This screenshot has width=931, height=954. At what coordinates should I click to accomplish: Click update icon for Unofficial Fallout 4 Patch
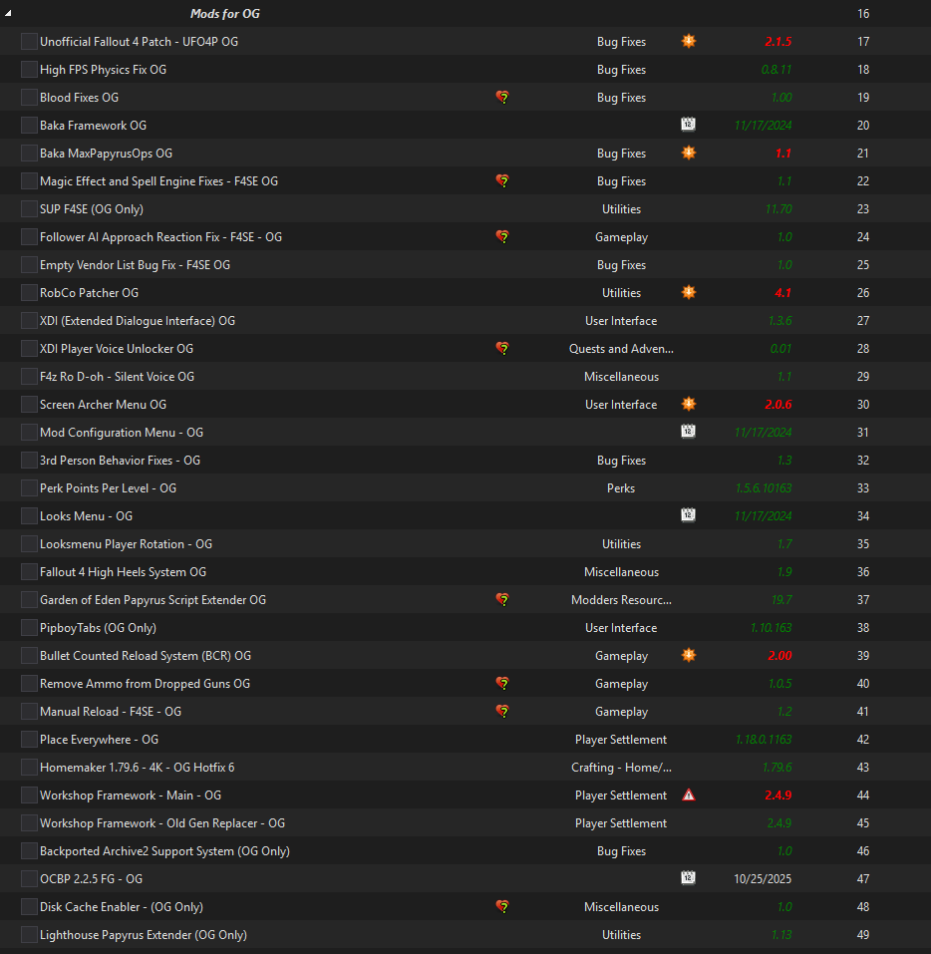(x=688, y=42)
